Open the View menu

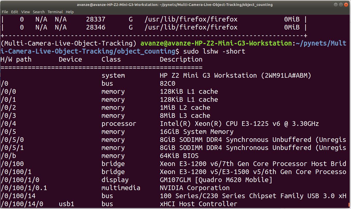tap(25, 12)
